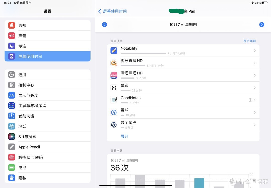Select 通用 in settings sidebar

[47, 75]
